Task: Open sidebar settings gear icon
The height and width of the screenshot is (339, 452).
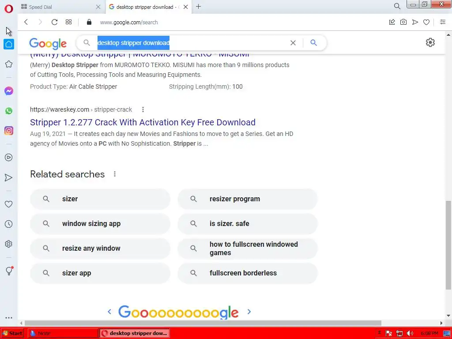Action: (9, 244)
